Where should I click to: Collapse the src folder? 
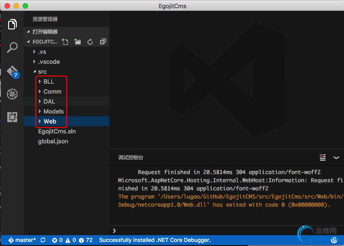tap(66, 71)
